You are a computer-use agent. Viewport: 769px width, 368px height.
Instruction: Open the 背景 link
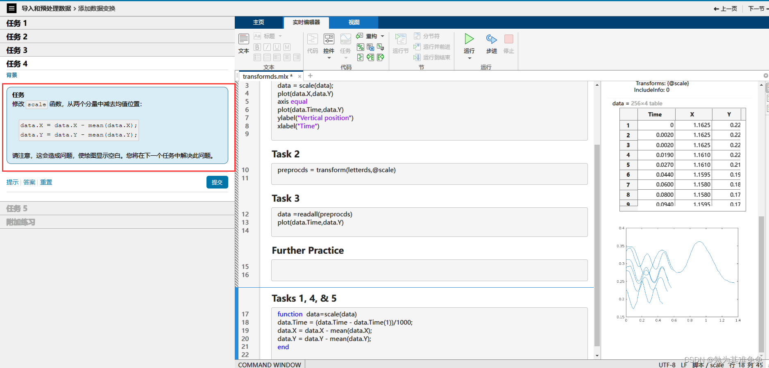(x=12, y=75)
